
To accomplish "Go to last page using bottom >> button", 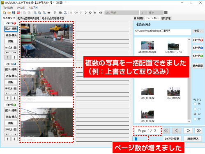I will point(198,131).
